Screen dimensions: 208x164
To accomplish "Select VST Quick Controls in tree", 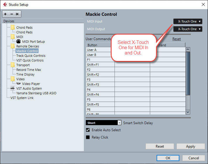I will (x=30, y=60).
